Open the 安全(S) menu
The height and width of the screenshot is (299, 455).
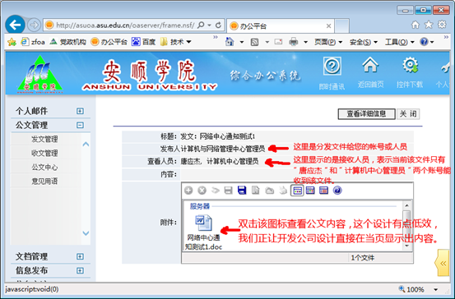point(364,42)
